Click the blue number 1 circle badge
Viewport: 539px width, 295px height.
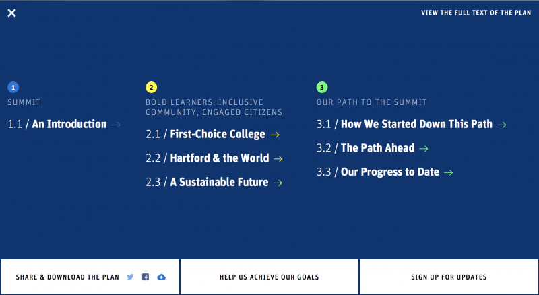tap(13, 87)
